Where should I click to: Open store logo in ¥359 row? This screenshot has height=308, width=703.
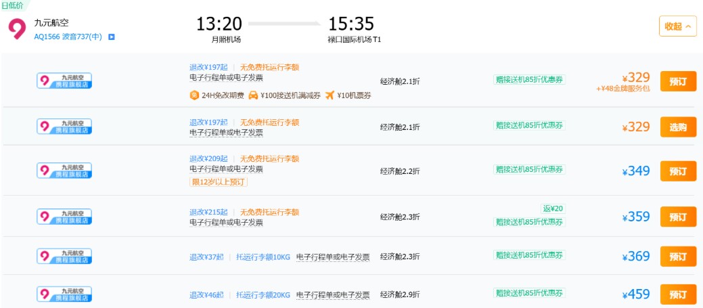(64, 217)
